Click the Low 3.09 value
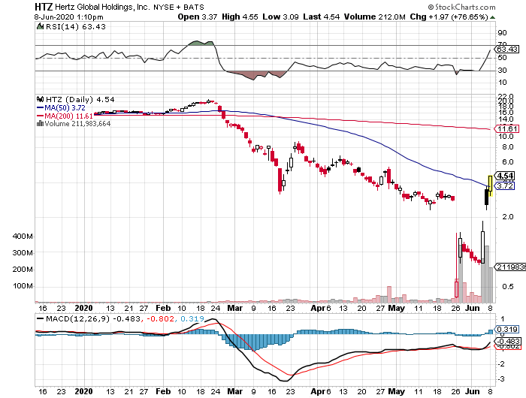The height and width of the screenshot is (398, 526). (x=280, y=17)
